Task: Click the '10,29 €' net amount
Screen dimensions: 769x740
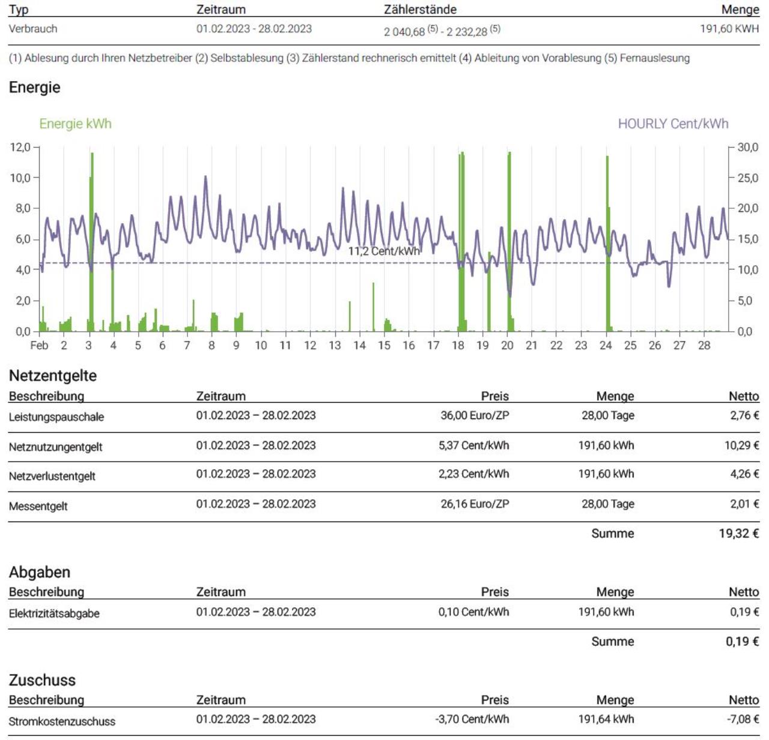Action: point(741,445)
